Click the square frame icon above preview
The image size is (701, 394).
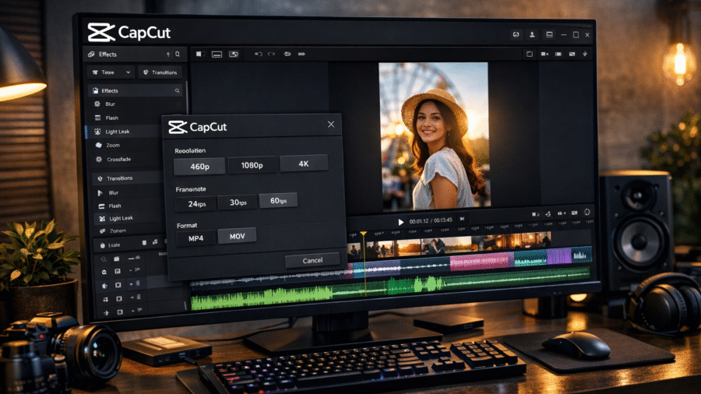click(530, 54)
